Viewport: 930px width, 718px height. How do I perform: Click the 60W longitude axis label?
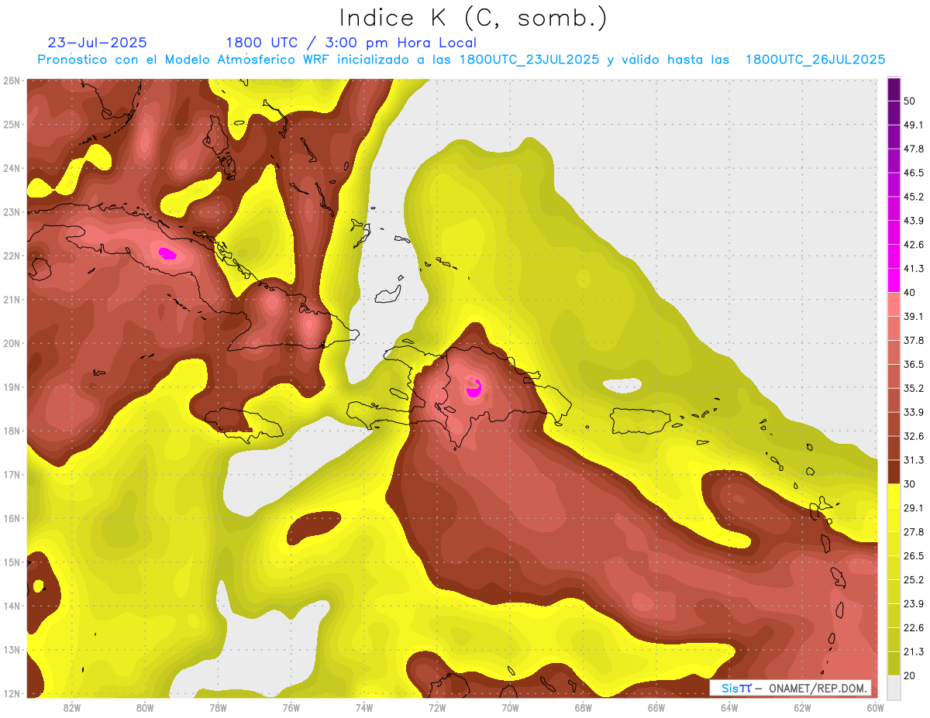(x=875, y=706)
